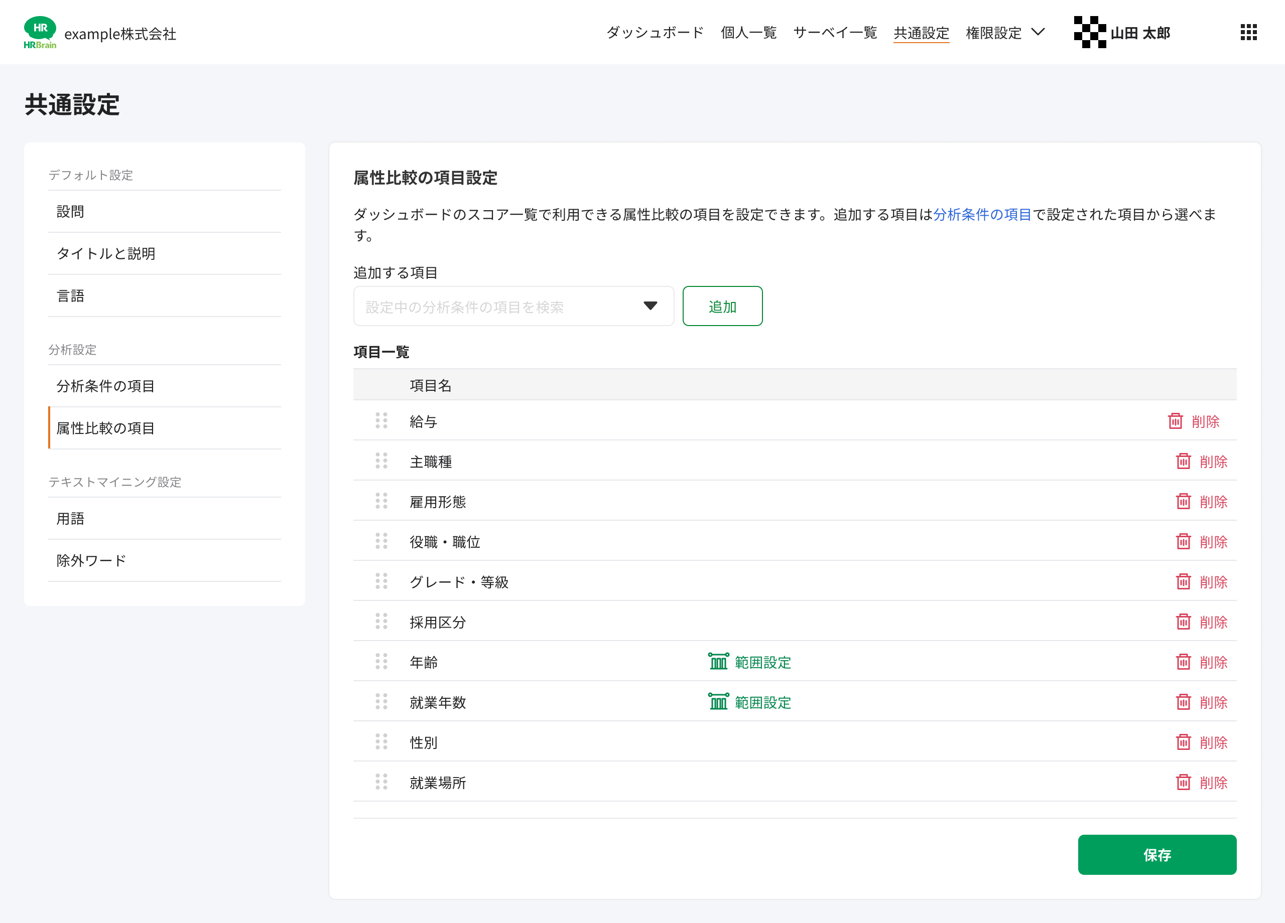Click the drag handle for 主職種 row
The height and width of the screenshot is (923, 1285).
pos(381,461)
